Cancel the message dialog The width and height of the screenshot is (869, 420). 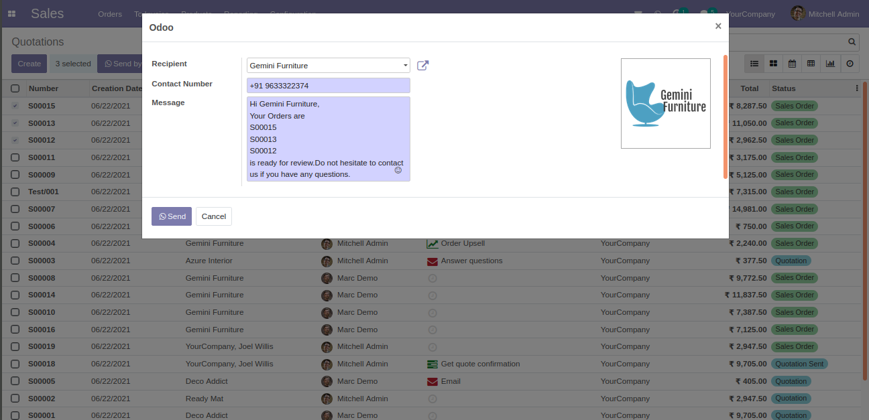(214, 216)
